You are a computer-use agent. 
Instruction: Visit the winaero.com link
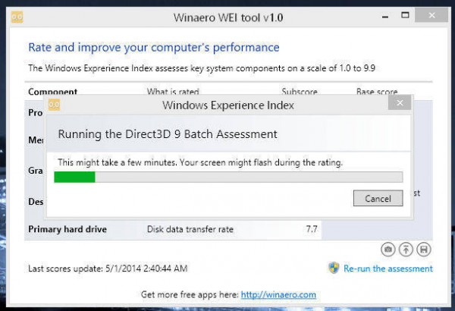click(x=278, y=295)
